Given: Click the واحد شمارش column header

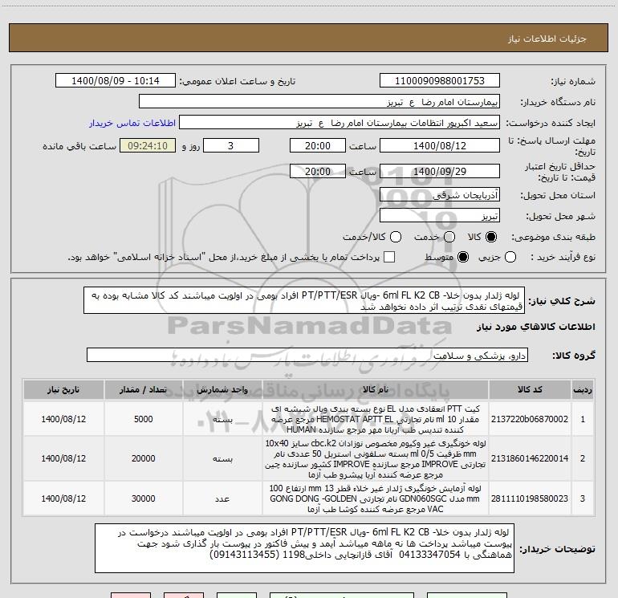Looking at the screenshot, I should pyautogui.click(x=222, y=389).
